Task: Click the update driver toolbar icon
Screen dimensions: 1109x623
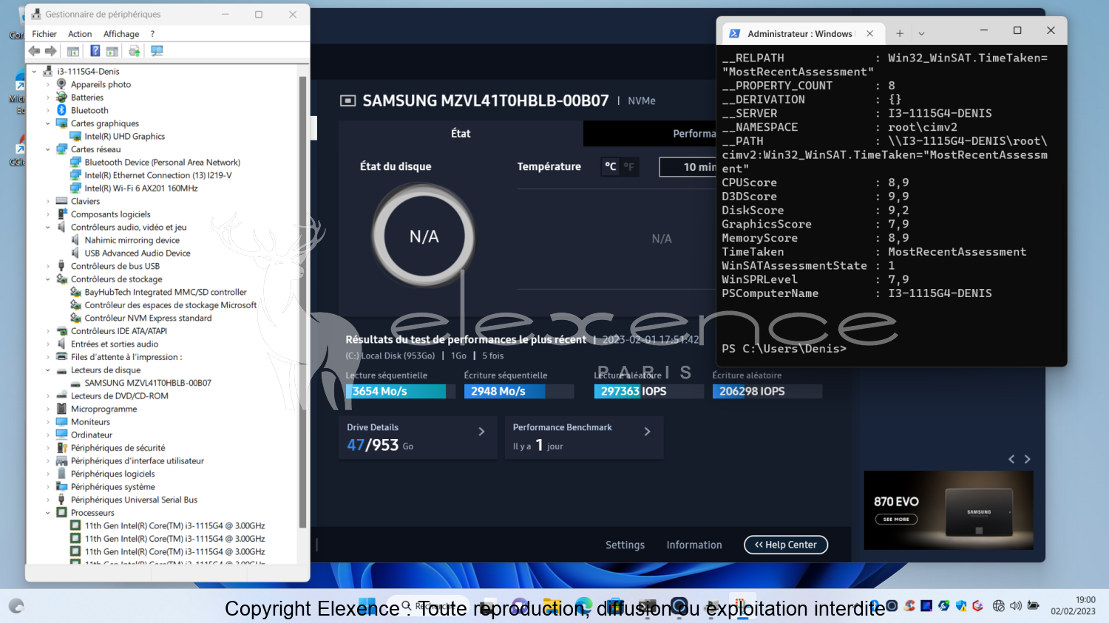Action: [134, 51]
